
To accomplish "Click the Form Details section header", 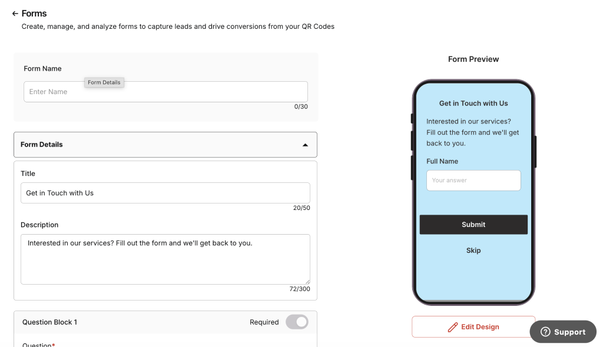I will 165,145.
